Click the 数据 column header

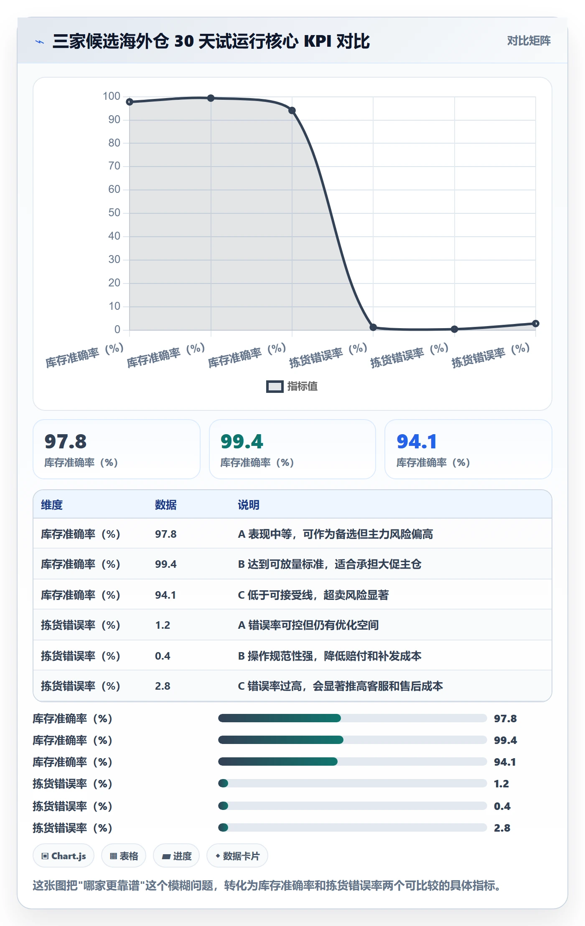pyautogui.click(x=166, y=505)
